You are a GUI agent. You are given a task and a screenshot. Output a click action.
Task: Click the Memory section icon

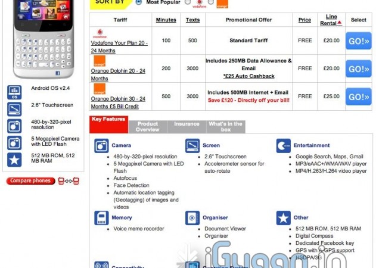pos(101,218)
